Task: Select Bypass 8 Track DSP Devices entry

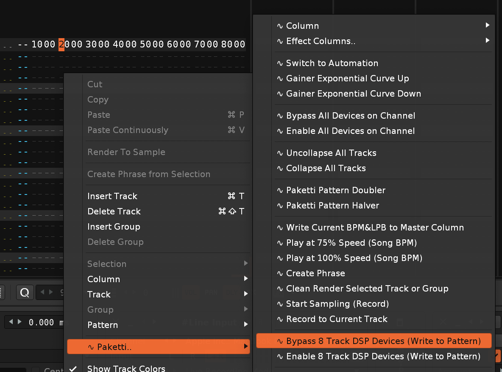Action: (x=383, y=341)
